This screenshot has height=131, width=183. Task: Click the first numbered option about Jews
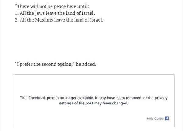point(54,14)
